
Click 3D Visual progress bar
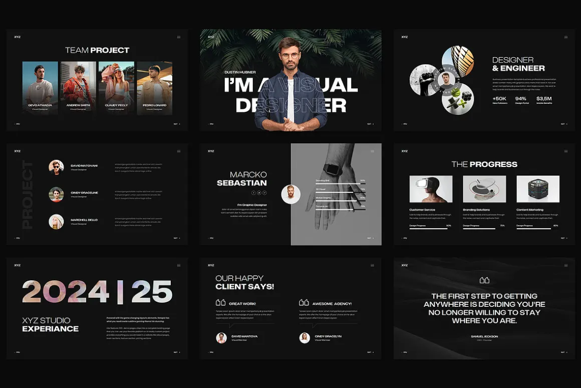coord(341,192)
